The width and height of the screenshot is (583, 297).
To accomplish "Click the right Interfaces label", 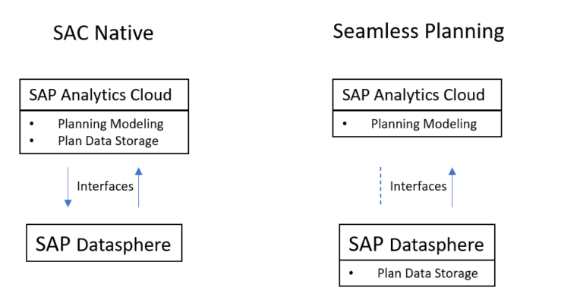I will point(418,186).
